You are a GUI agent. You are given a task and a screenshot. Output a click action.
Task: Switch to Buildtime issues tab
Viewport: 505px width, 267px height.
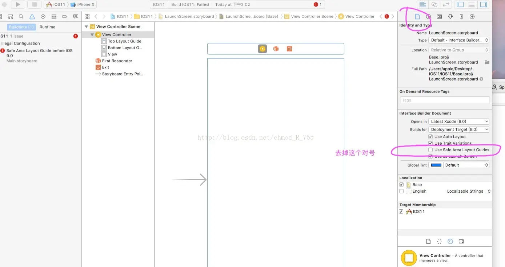click(x=21, y=27)
